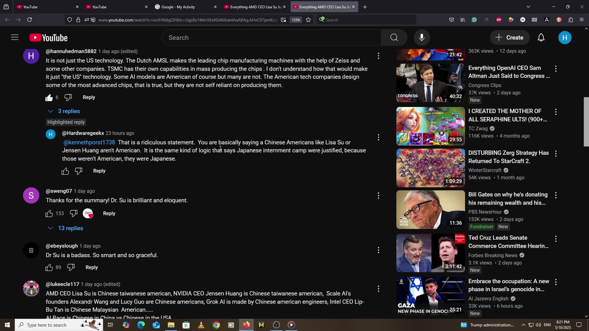Open the Create button menu

click(x=509, y=38)
